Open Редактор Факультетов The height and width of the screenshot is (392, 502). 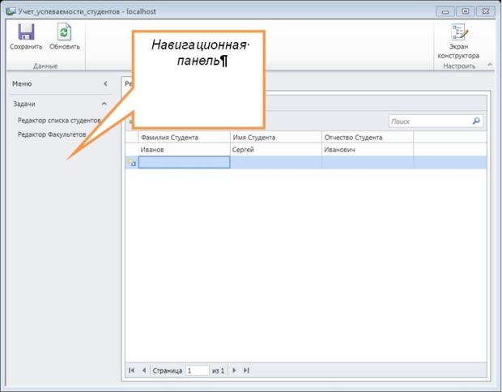pos(52,134)
